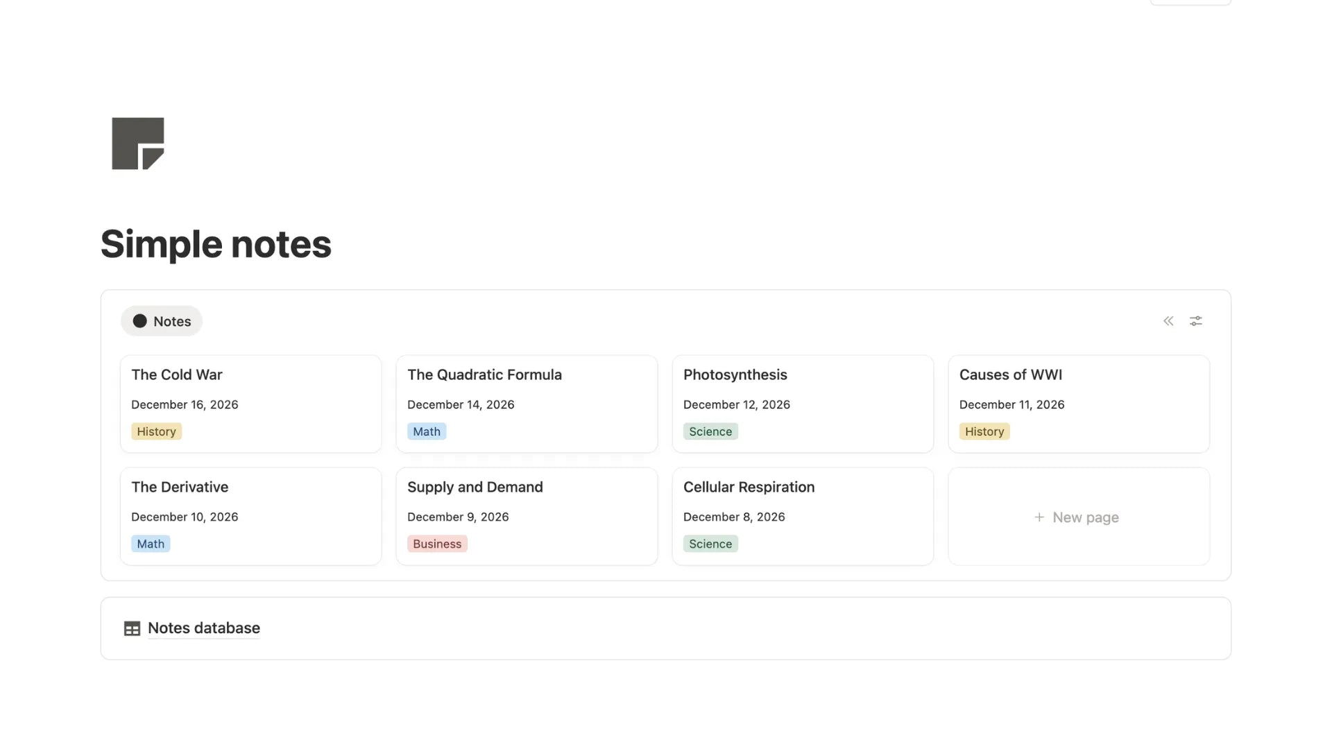
Task: Collapse view with double chevron icon
Action: [1168, 321]
